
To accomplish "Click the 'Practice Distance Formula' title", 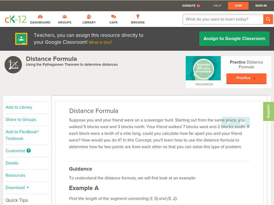I will click(x=246, y=65).
